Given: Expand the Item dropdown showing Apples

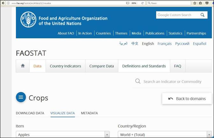Looking at the screenshot, I should [x=107, y=135].
